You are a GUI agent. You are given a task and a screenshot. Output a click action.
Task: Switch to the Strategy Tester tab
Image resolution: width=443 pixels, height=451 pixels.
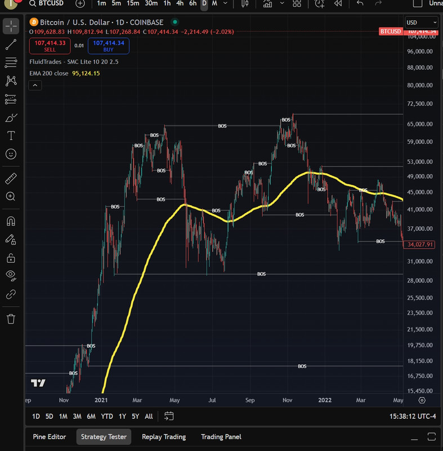(x=104, y=436)
